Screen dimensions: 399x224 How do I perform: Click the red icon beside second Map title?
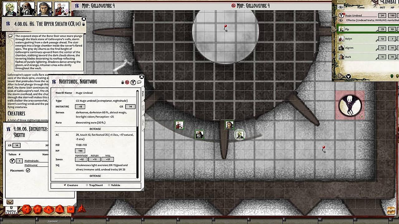233,6
